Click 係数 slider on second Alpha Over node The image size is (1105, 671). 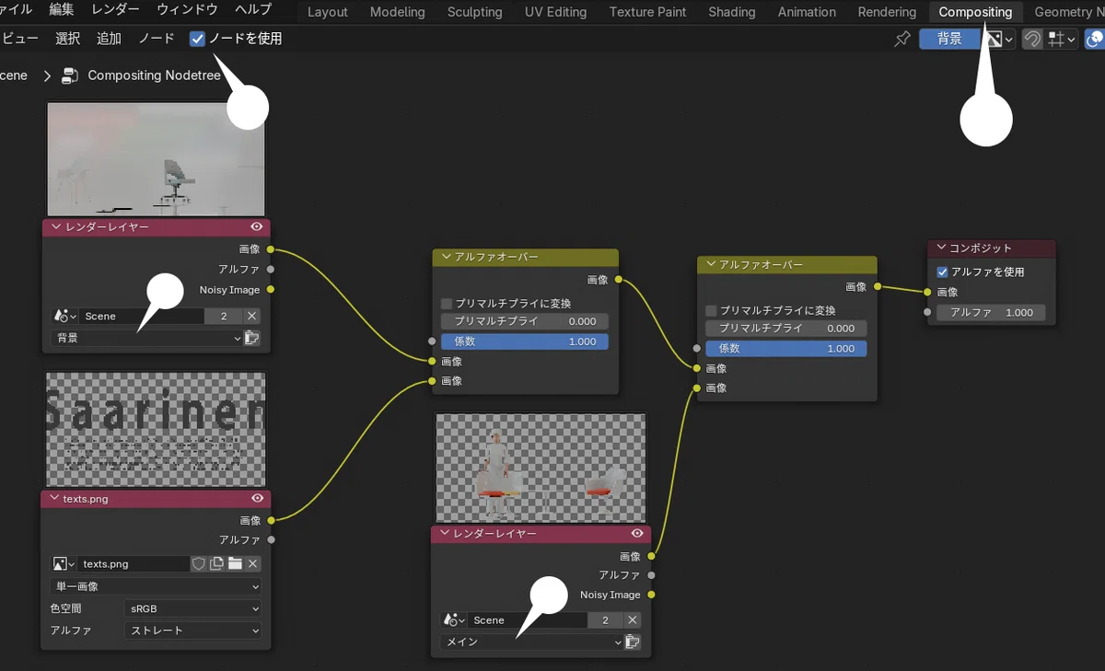785,349
